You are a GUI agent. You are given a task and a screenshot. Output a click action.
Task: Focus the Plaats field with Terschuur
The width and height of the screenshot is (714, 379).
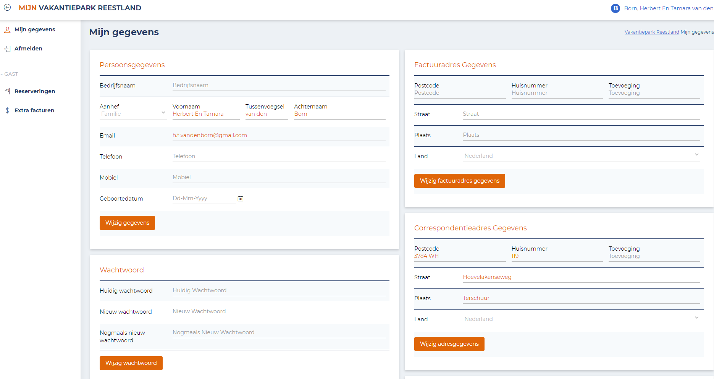pos(581,298)
